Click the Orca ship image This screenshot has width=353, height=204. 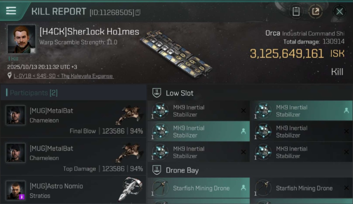[177, 53]
